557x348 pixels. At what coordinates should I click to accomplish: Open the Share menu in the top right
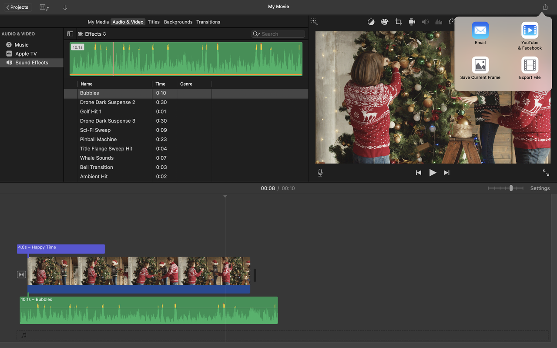coord(544,7)
